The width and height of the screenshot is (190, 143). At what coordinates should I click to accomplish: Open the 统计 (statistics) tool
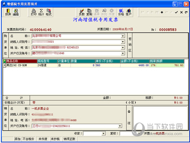pyautogui.click(x=41, y=12)
